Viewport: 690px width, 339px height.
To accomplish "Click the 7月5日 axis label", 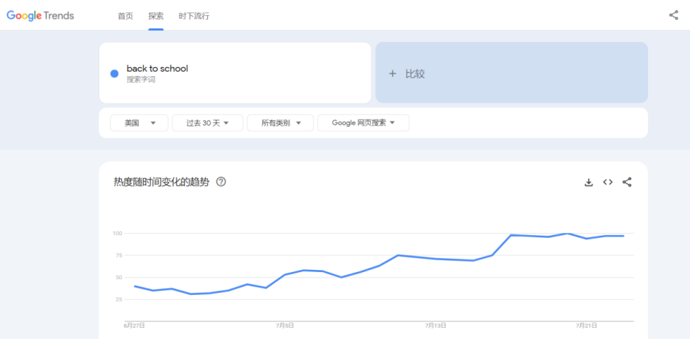I will pos(285,325).
